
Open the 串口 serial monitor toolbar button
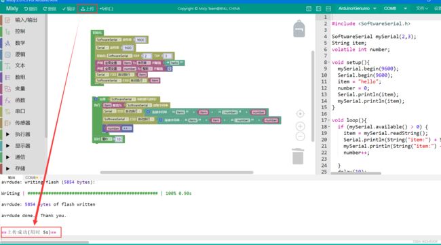click(106, 9)
